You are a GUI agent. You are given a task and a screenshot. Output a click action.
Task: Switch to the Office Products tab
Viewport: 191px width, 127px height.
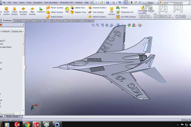click(57, 21)
